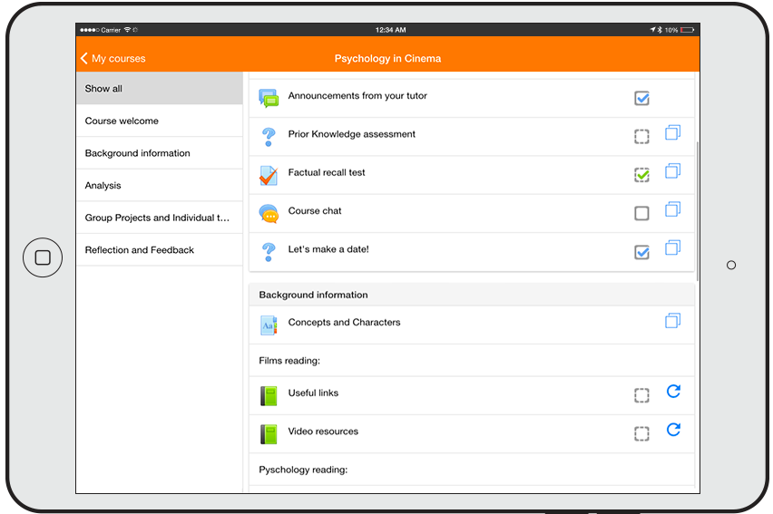The width and height of the screenshot is (773, 514).
Task: Open the Concepts and Characters glossary link
Action: coord(344,323)
